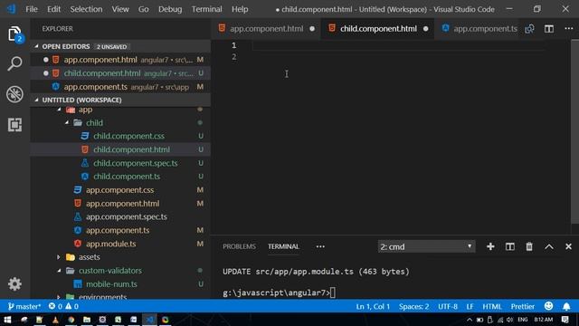Open the Debug view in activity bar
Screen dimensions: 579x326
(x=14, y=94)
